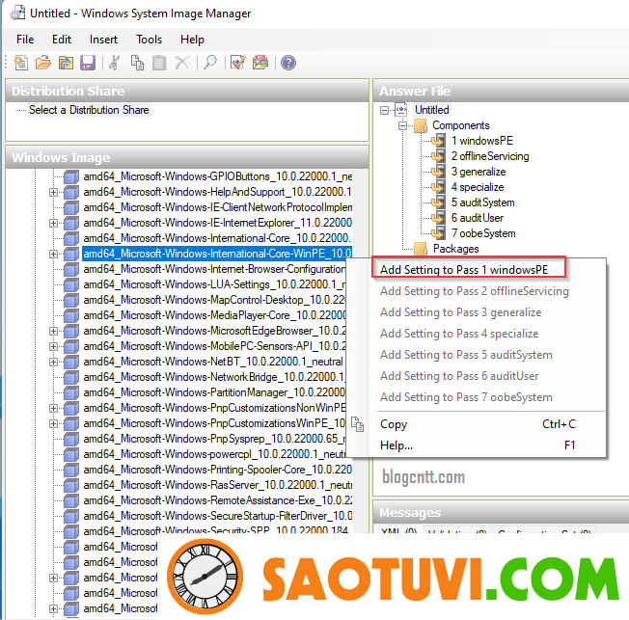This screenshot has height=620, width=629.
Task: Click the New Answer File toolbar icon
Action: coord(21,63)
